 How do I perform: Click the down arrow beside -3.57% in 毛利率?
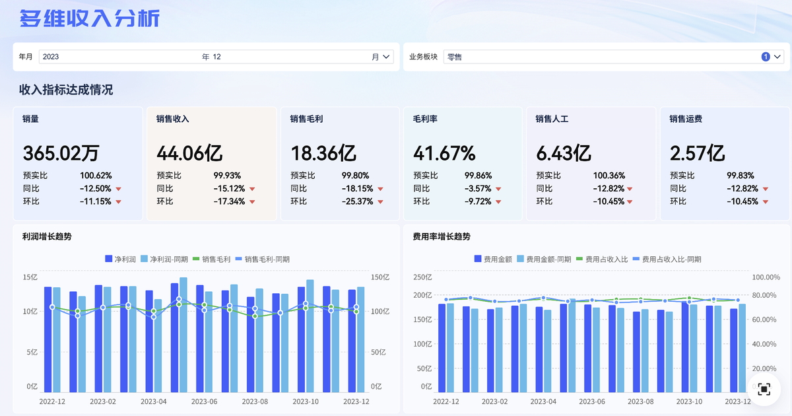pyautogui.click(x=498, y=189)
